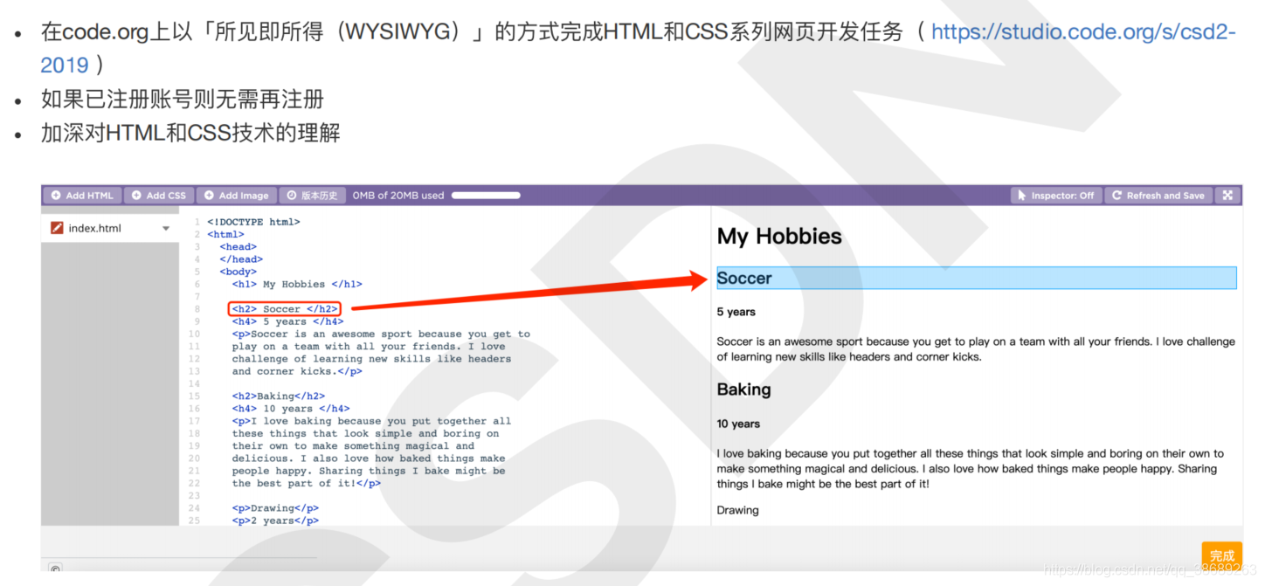Open 版本历史 version history

coord(312,196)
